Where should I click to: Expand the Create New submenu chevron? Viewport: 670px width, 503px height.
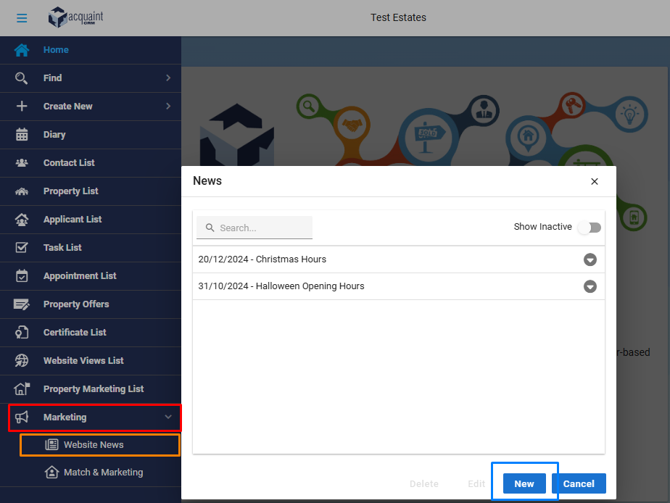point(168,106)
